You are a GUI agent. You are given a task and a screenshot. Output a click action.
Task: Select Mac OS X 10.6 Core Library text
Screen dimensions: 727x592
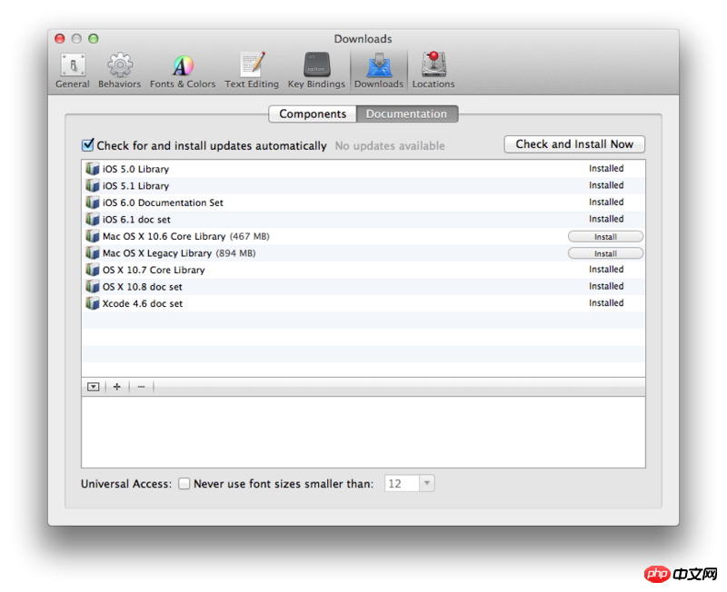click(x=164, y=236)
